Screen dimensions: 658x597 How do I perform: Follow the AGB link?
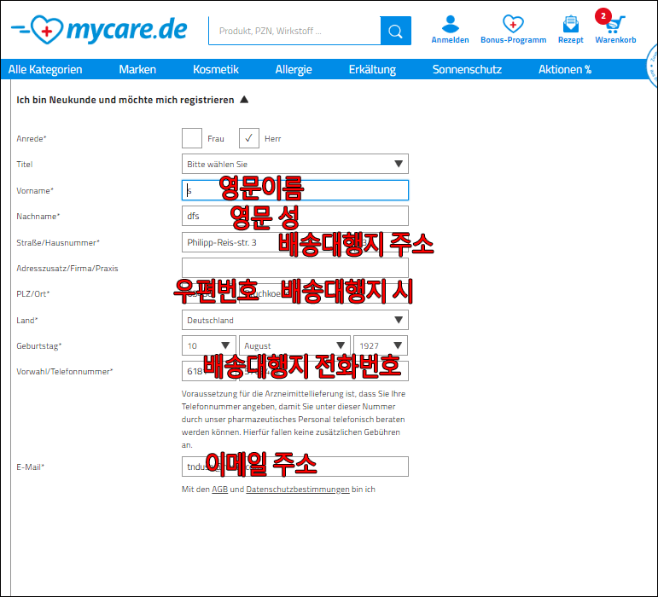(x=219, y=490)
